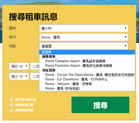
Task: Click the 搜尋租車訊息 heading
Action: (x=33, y=17)
